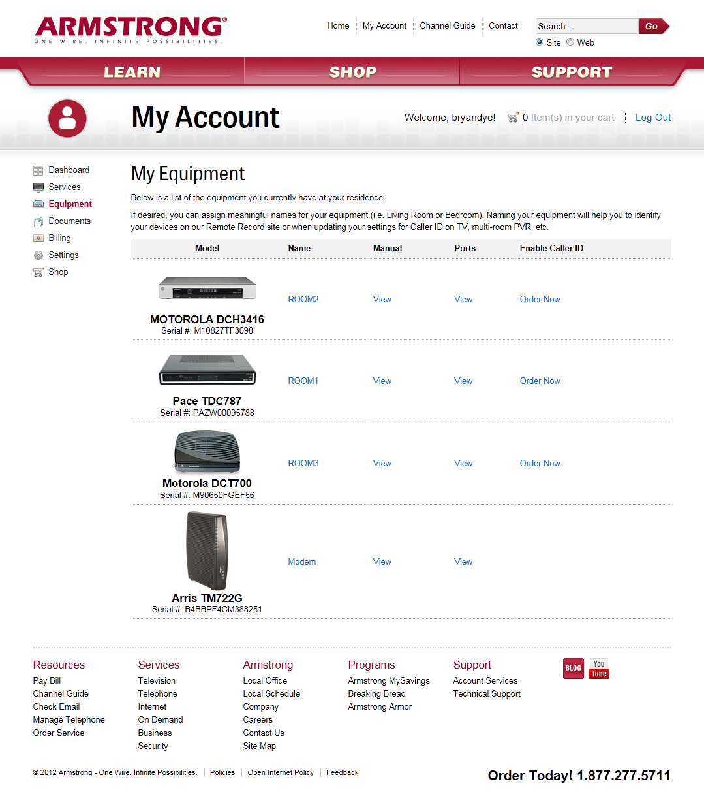The image size is (704, 805).
Task: View manual for Arris TM722G modem
Action: click(382, 562)
